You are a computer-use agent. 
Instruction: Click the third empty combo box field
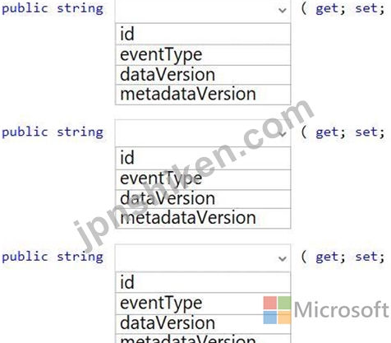point(203,257)
